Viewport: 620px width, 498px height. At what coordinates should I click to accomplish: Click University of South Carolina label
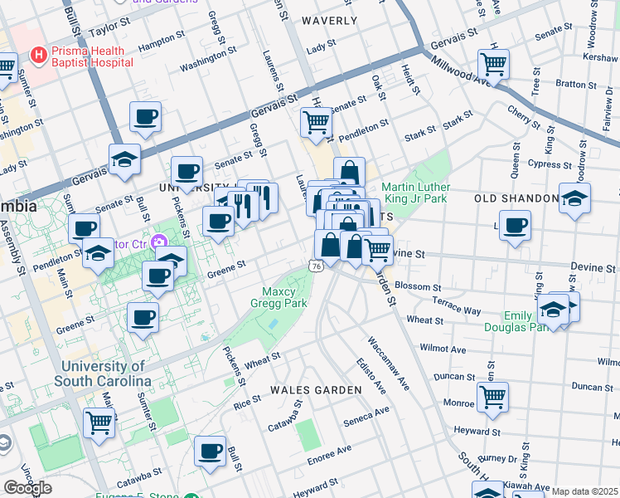[103, 373]
